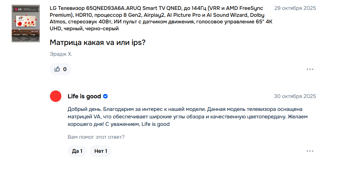This screenshot has height=178, width=357.
Task: Click the blue verified badge next to Life is good
Action: pos(105,96)
